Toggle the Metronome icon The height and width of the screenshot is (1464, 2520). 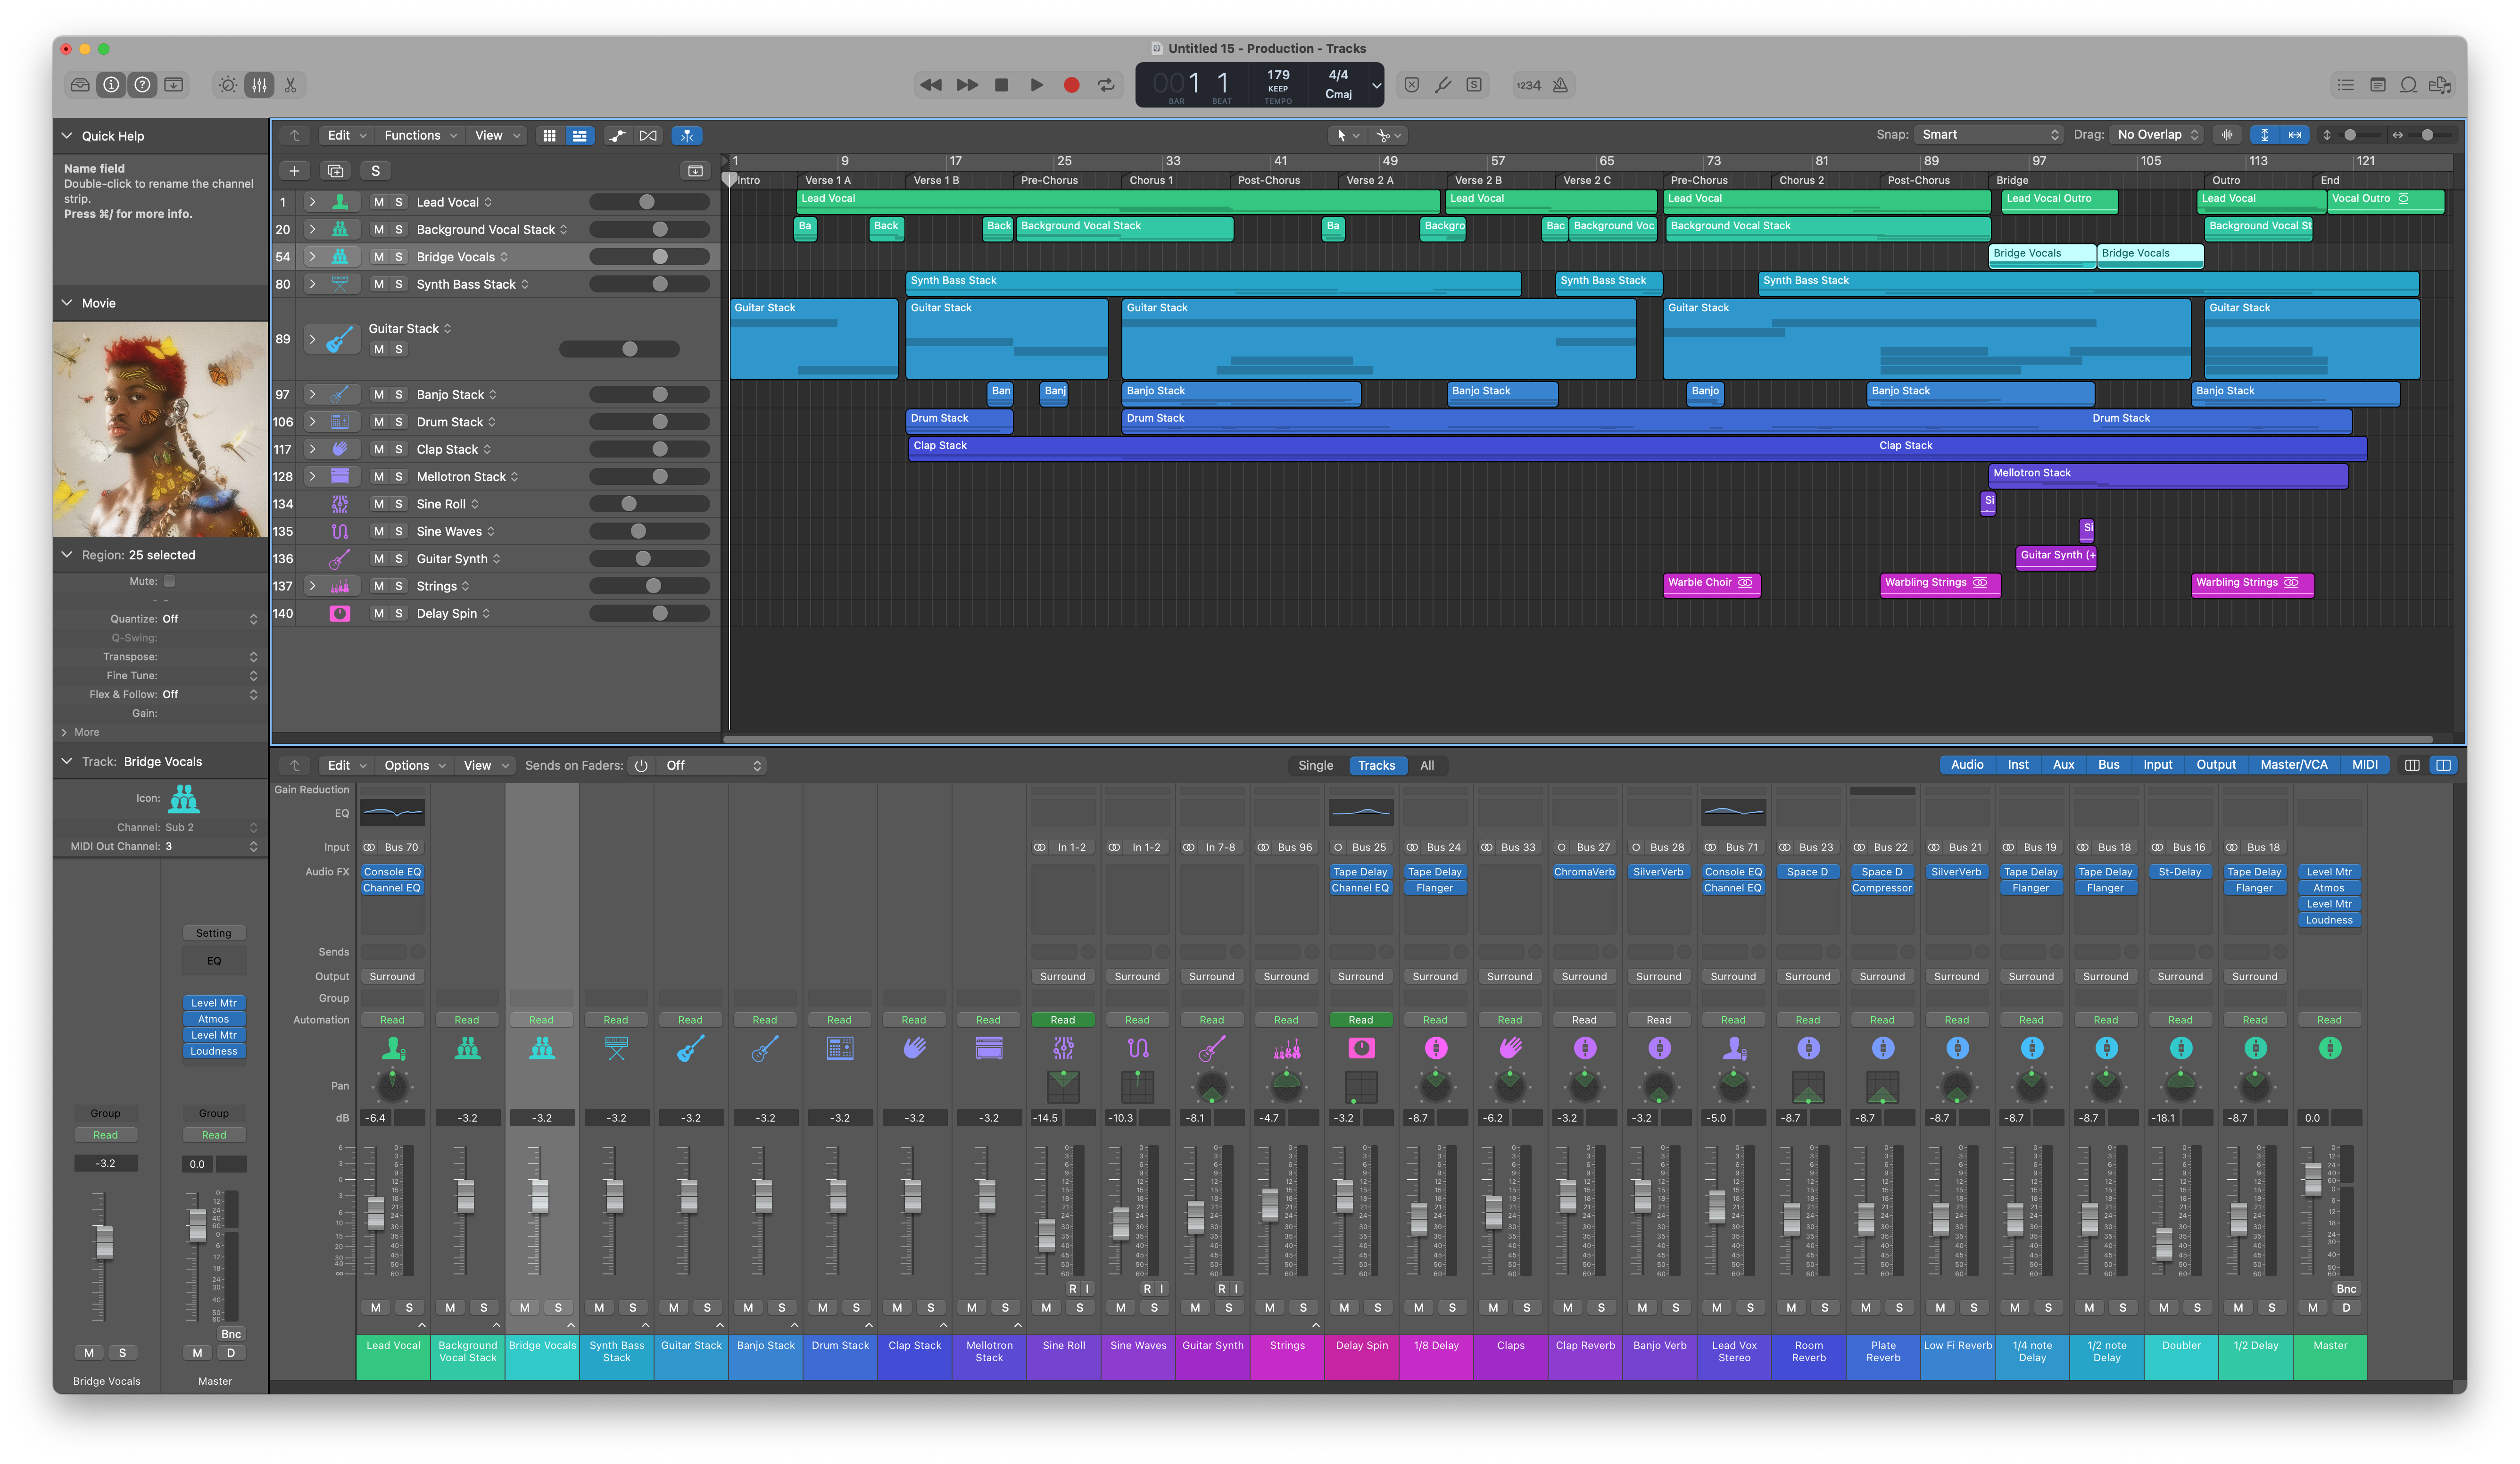[x=1560, y=85]
